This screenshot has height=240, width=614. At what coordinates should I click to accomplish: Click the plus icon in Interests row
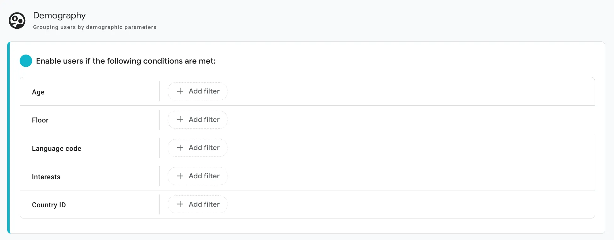pos(180,176)
